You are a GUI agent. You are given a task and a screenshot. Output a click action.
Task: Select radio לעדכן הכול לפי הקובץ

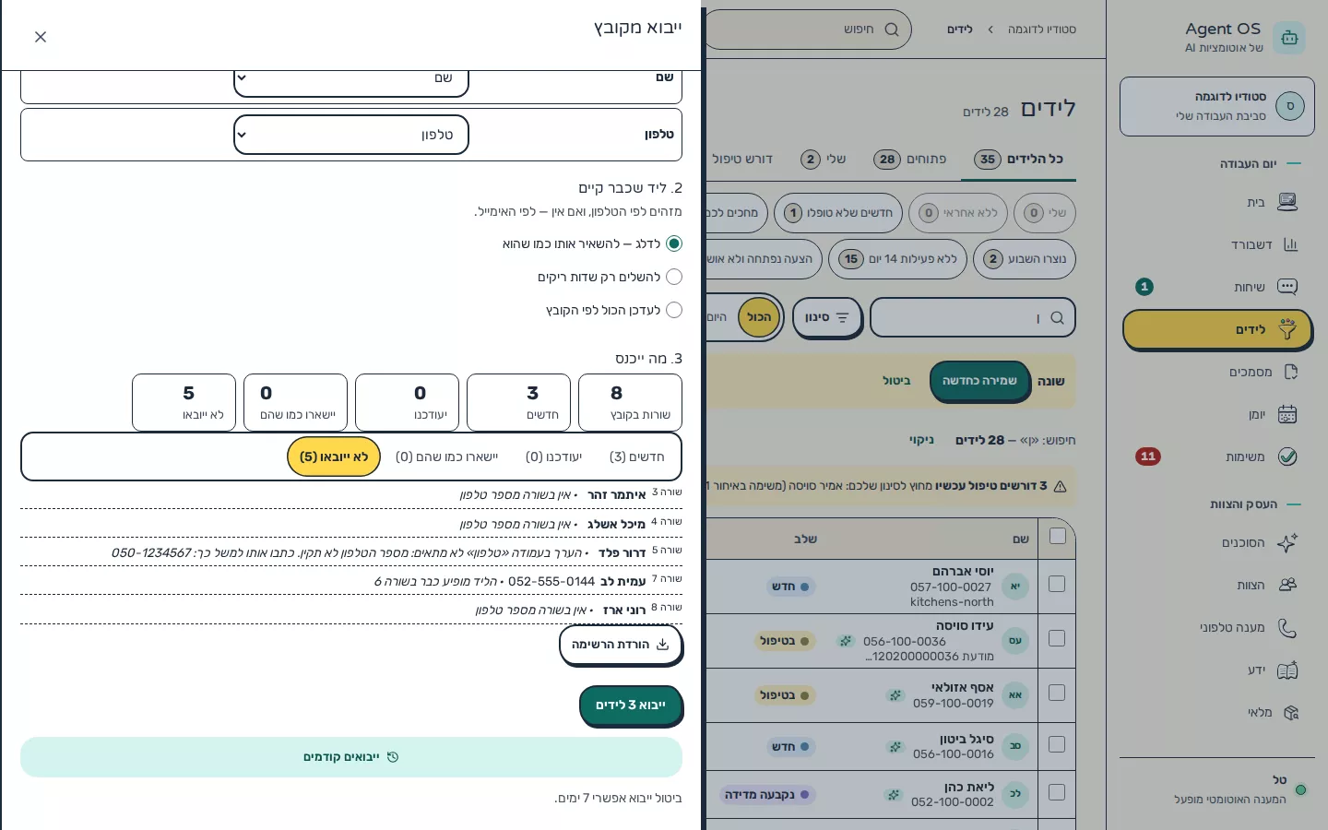pos(674,310)
